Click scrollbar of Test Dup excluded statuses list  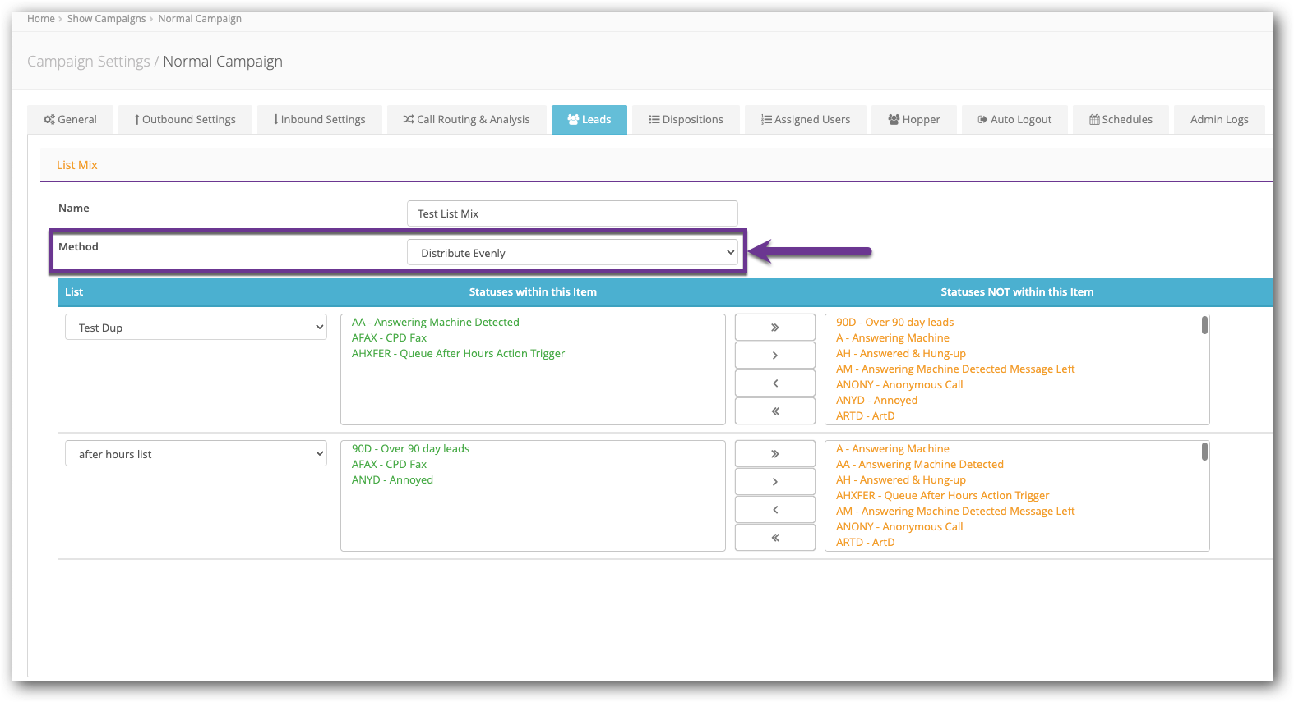[1204, 326]
